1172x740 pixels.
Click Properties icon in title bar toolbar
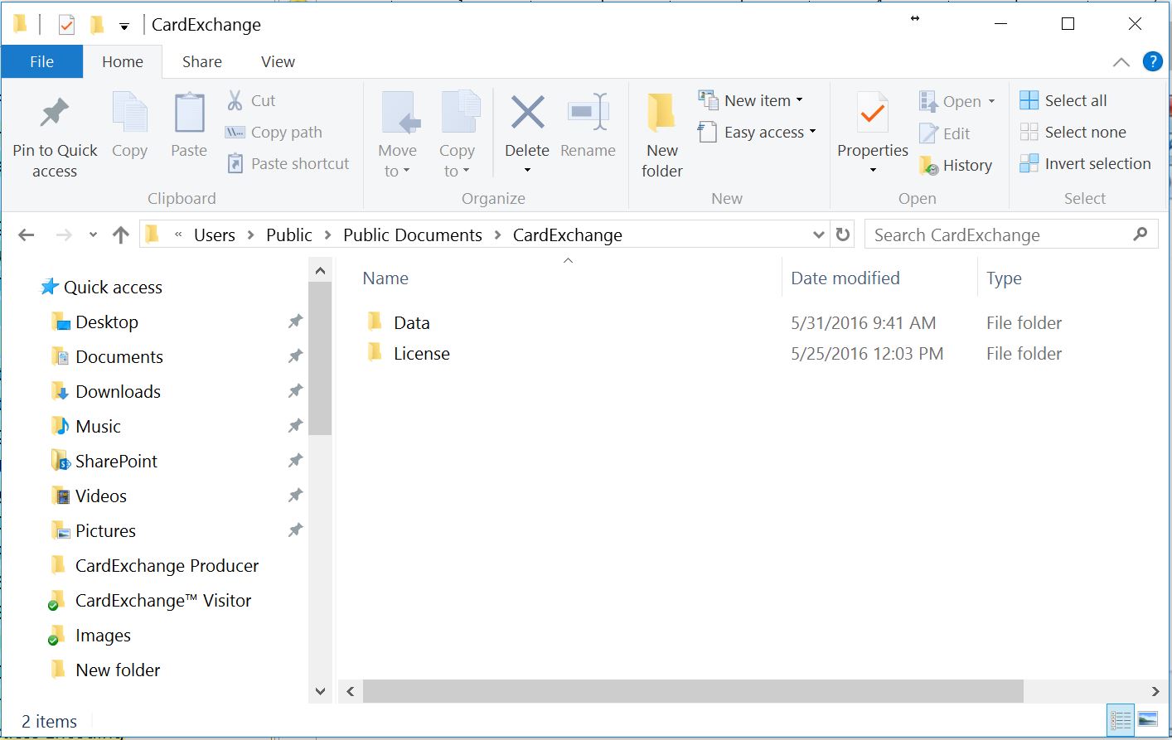pos(66,25)
